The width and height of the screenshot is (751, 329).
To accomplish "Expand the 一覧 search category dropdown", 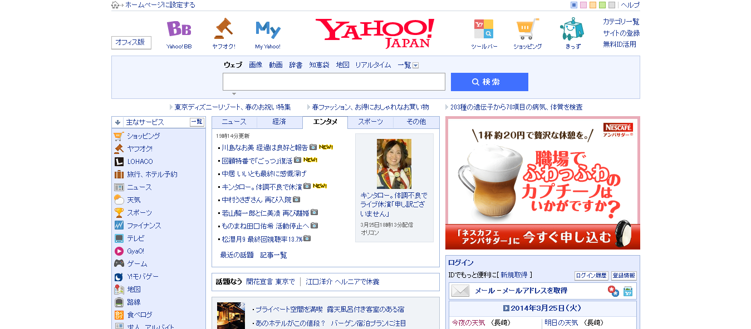I will pos(415,66).
